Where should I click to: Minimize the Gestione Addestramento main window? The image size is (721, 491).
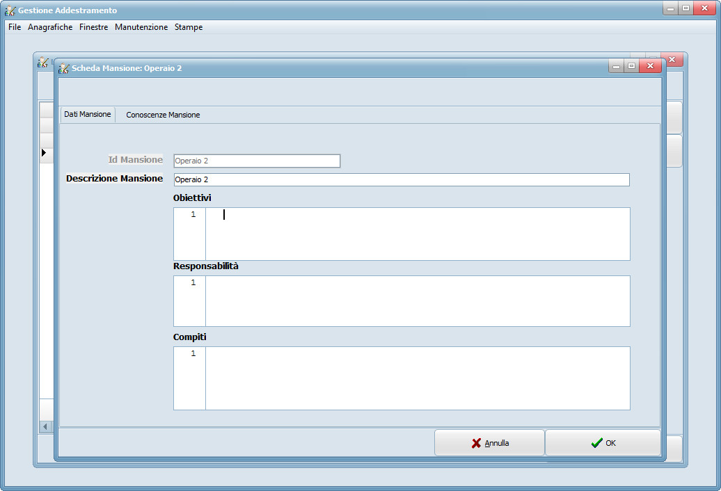tap(670, 8)
